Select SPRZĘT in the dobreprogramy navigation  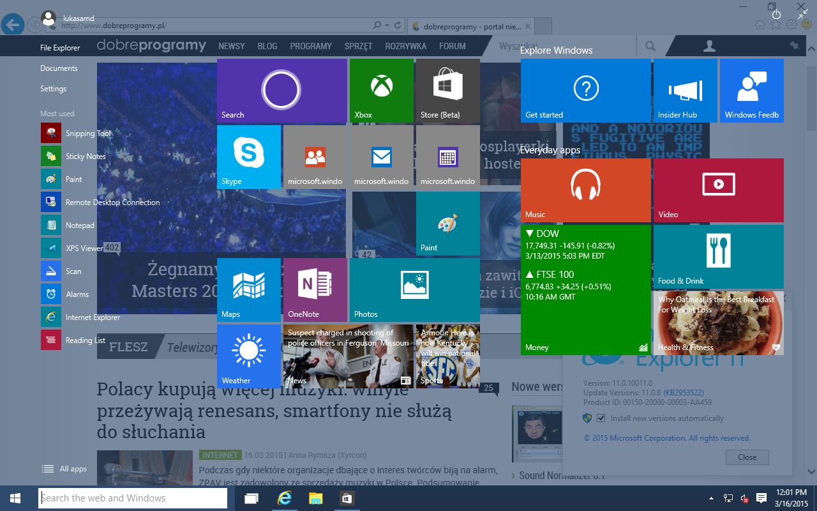[x=359, y=46]
